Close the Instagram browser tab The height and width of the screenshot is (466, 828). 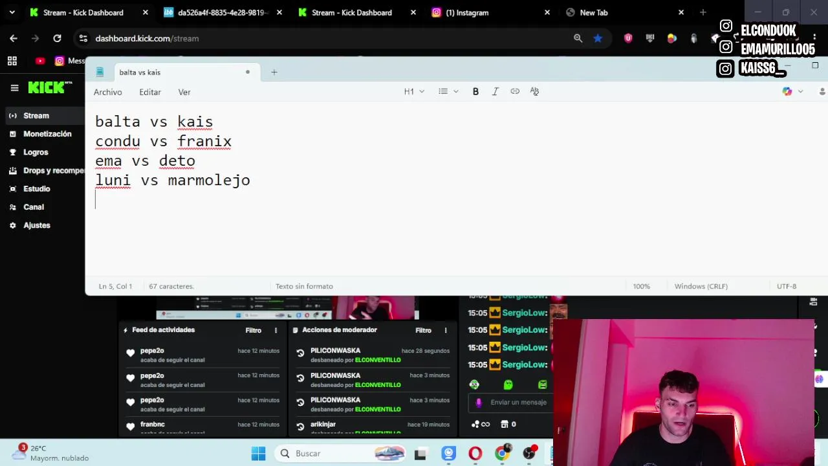547,12
